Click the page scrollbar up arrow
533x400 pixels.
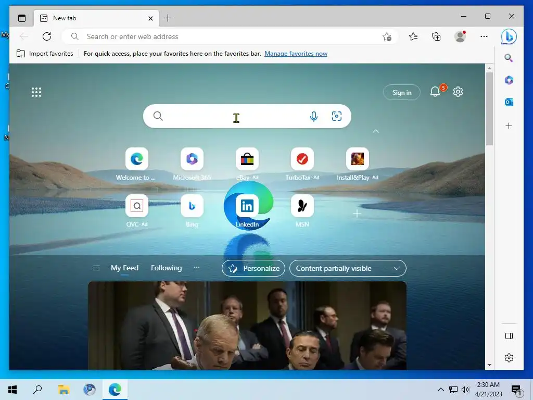coord(489,68)
